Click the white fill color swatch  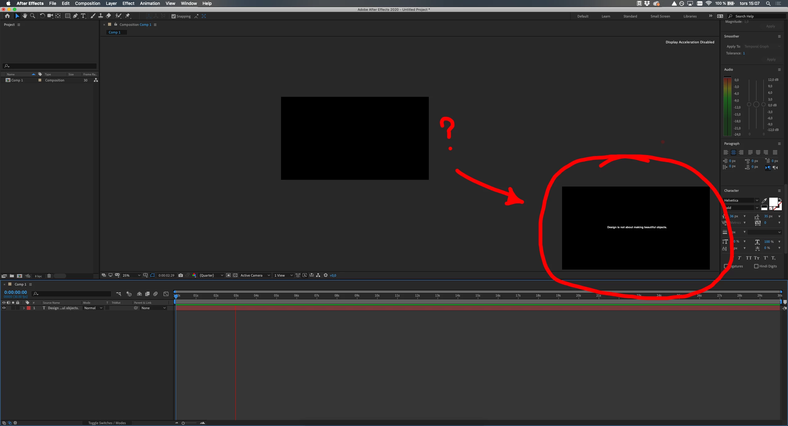(773, 202)
